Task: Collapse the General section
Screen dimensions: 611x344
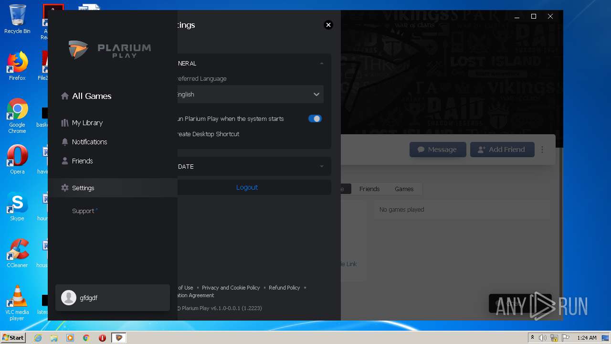Action: pos(322,63)
